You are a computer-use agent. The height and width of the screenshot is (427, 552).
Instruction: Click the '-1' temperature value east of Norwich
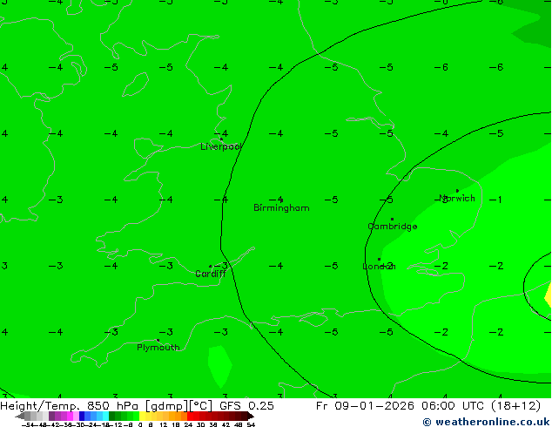(x=495, y=200)
